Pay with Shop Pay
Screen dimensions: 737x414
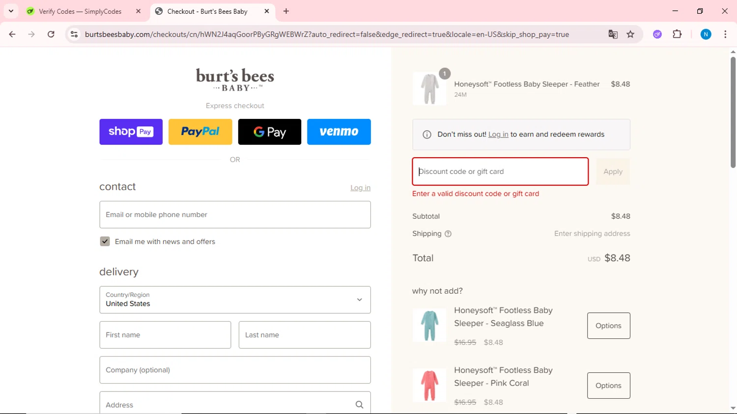[131, 132]
